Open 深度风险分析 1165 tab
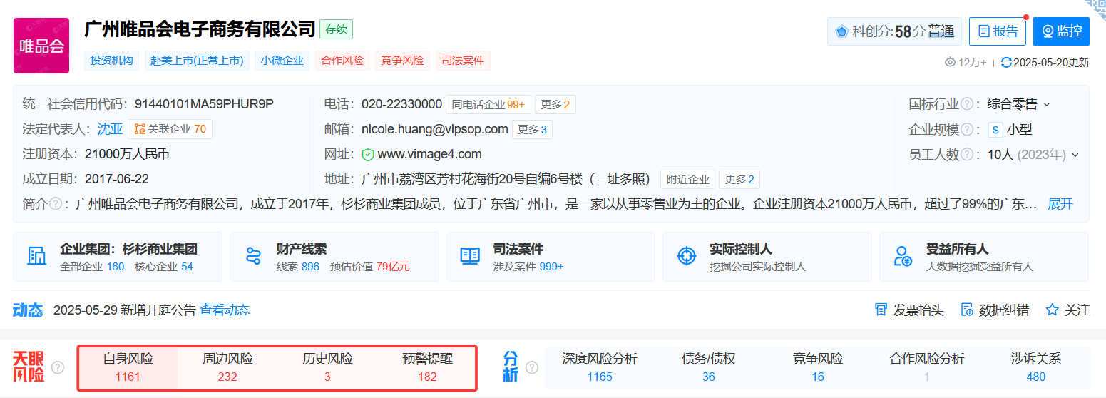Image resolution: width=1106 pixels, height=398 pixels. (600, 367)
